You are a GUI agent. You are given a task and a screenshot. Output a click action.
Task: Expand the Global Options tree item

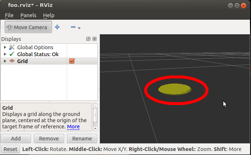(5, 47)
